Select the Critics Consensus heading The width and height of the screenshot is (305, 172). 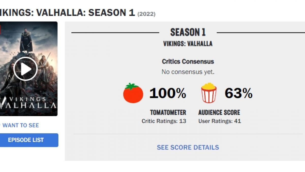click(188, 61)
